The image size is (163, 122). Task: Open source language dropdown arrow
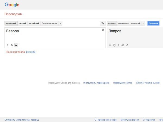(x=61, y=23)
